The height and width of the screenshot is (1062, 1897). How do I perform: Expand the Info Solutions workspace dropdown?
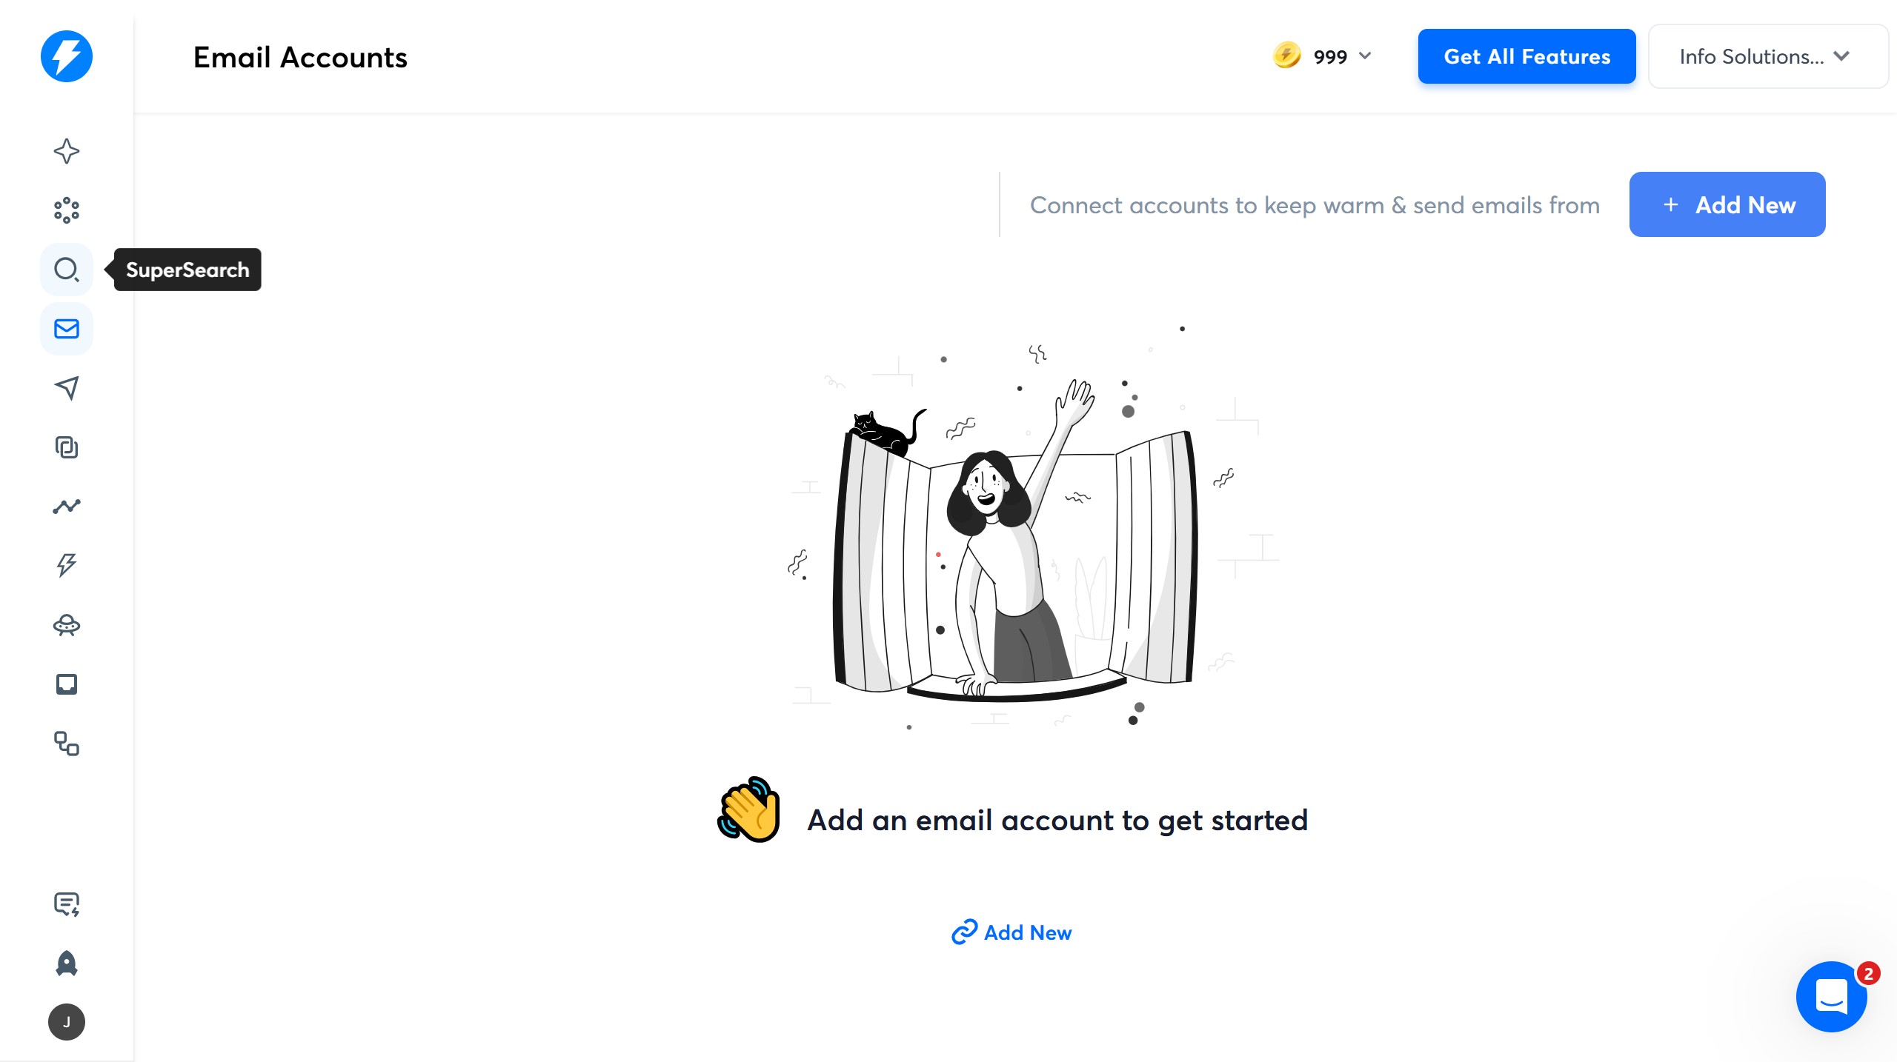pyautogui.click(x=1768, y=56)
